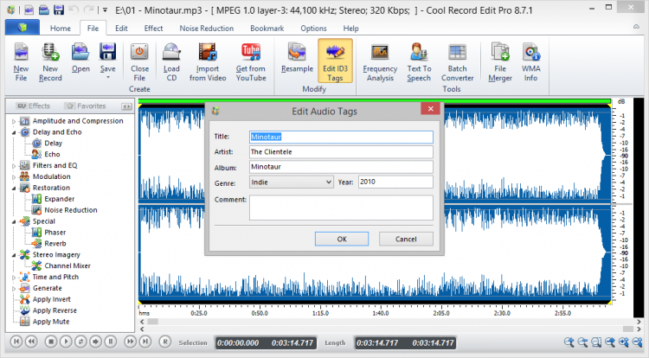
Task: Jump to end with go-to-end button
Action: (145, 342)
